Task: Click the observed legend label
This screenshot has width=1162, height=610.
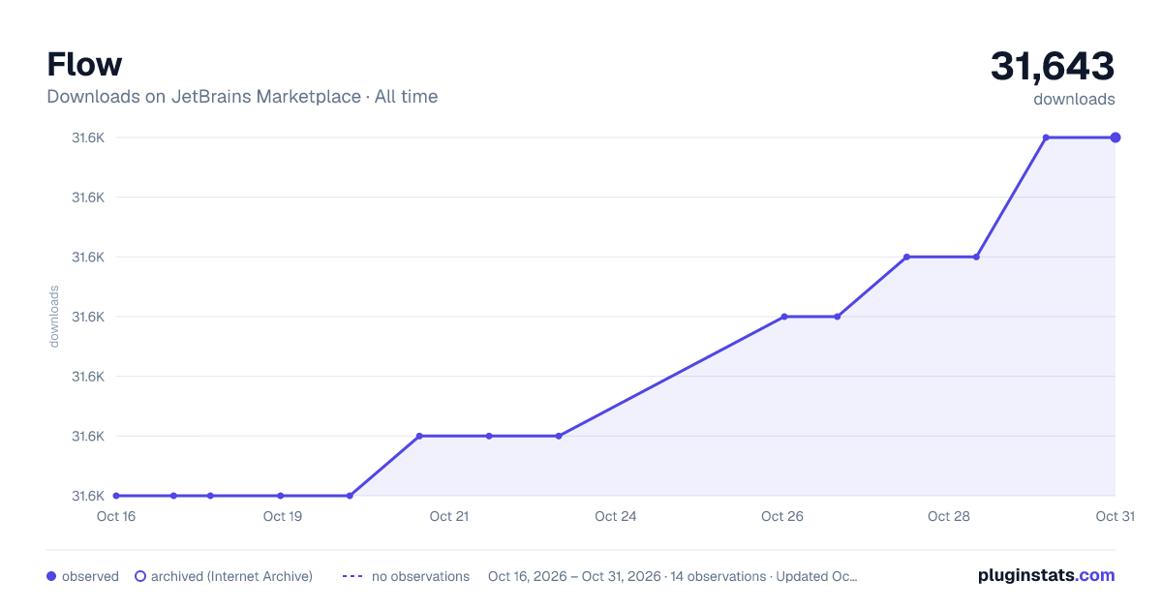Action: point(90,576)
